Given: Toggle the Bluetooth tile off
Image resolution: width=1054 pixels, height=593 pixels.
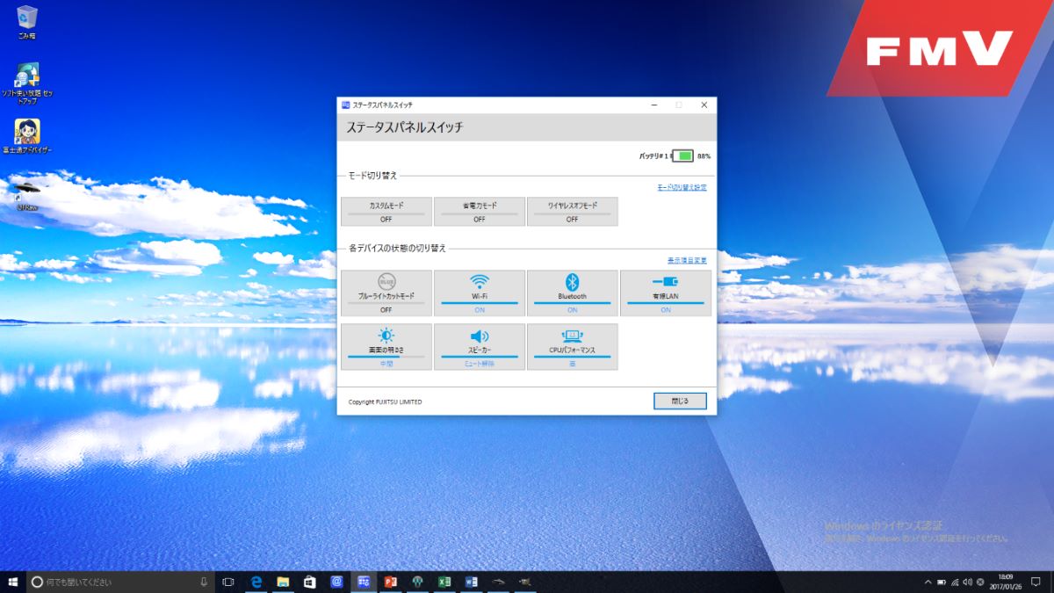Looking at the screenshot, I should tap(572, 292).
